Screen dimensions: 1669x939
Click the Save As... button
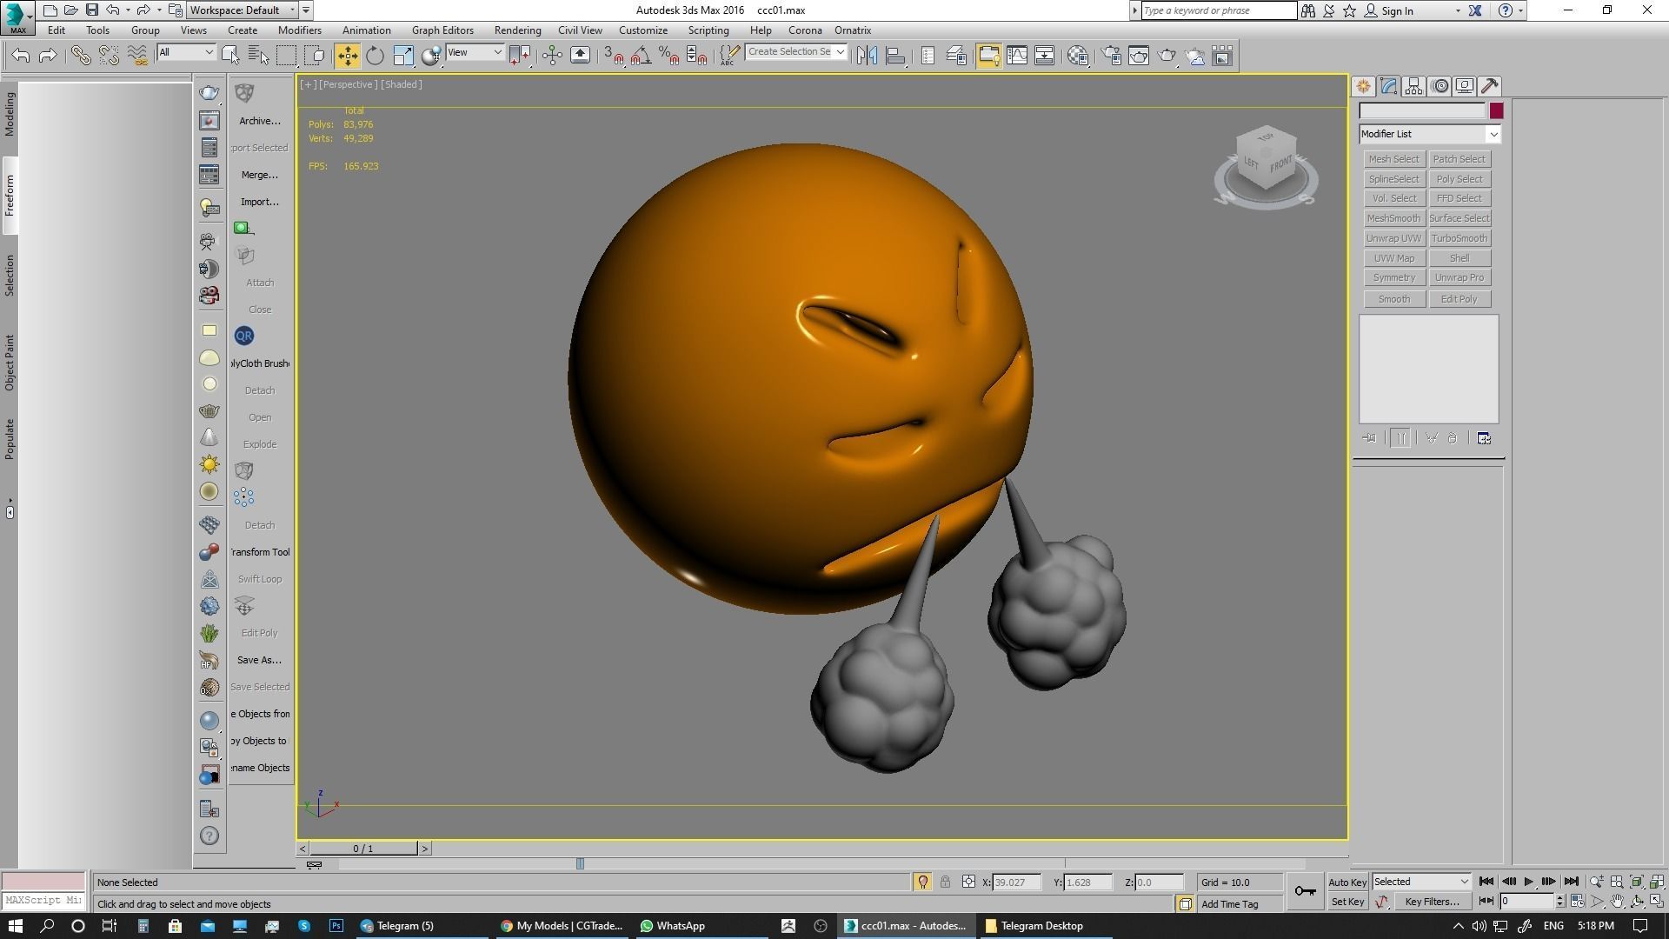coord(259,660)
